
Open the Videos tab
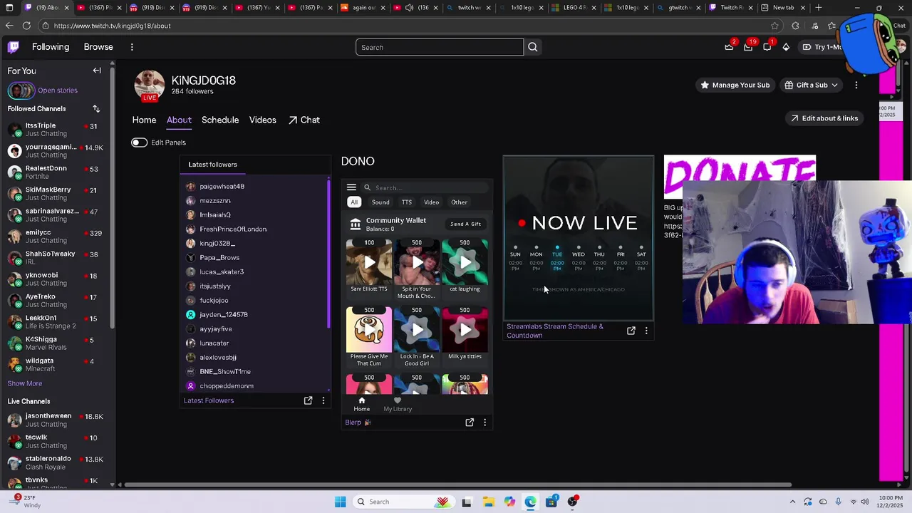click(263, 120)
